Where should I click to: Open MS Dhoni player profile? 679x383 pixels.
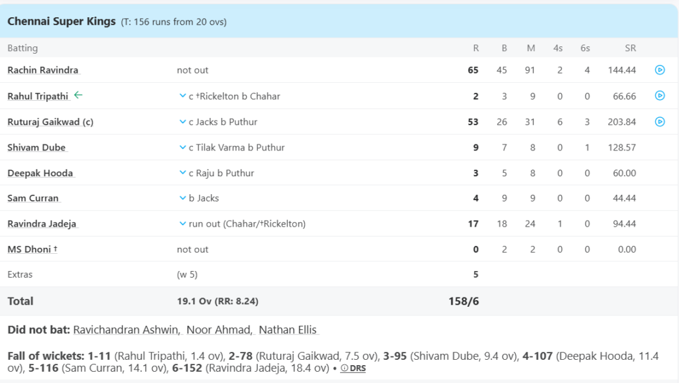[x=30, y=249]
